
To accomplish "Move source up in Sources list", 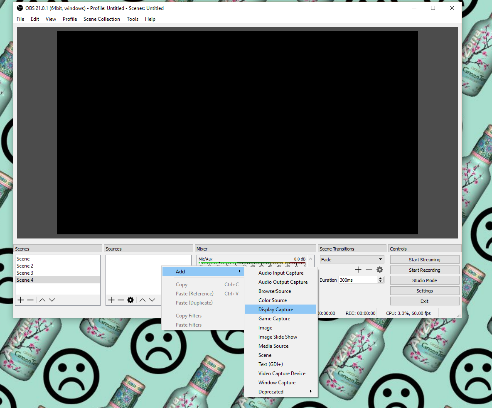I will click(x=143, y=300).
